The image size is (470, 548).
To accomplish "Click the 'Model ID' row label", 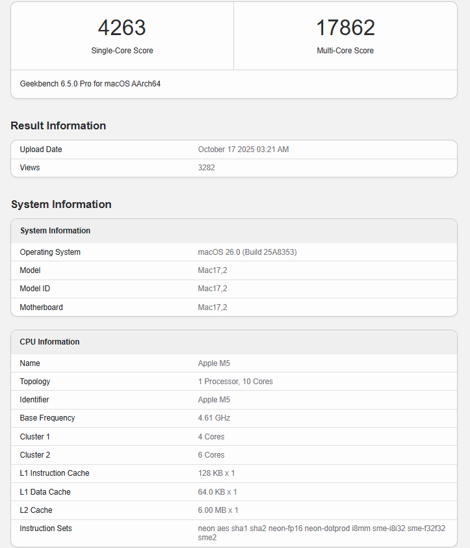I will 35,289.
